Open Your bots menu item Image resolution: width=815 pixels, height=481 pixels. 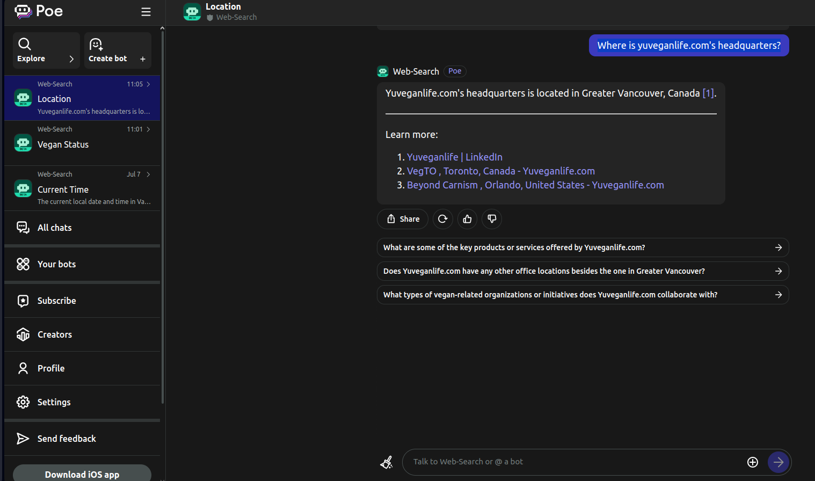82,264
